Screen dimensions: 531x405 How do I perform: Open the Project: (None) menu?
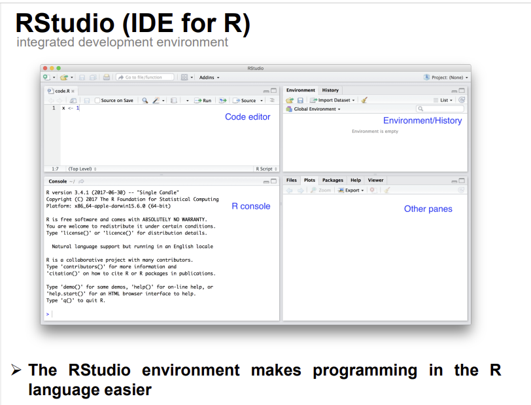tap(446, 77)
